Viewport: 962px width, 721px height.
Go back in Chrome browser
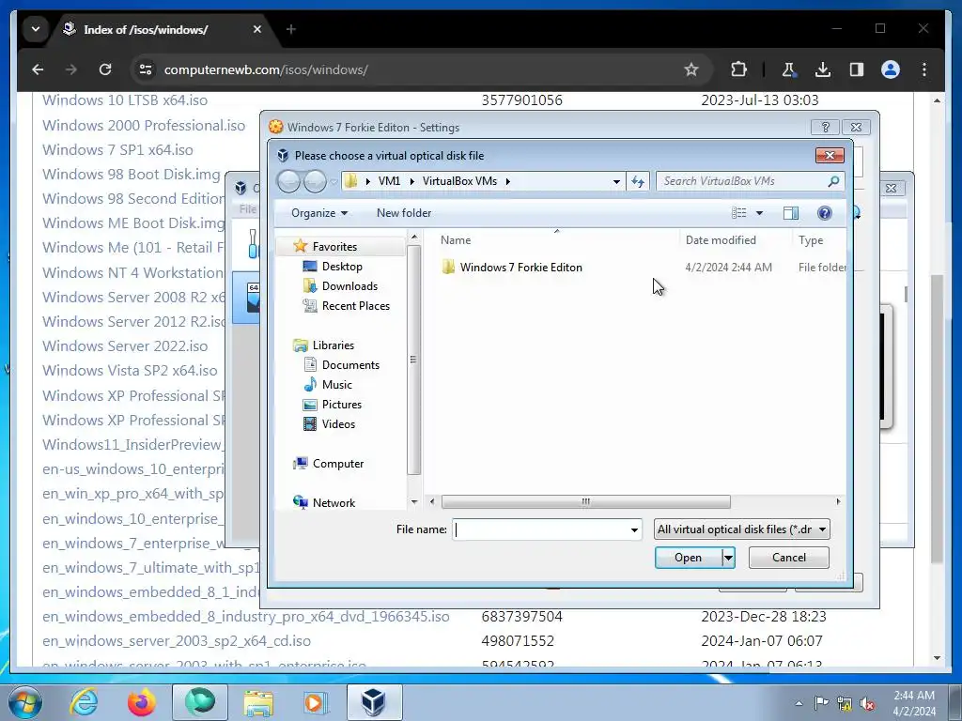[x=38, y=69]
